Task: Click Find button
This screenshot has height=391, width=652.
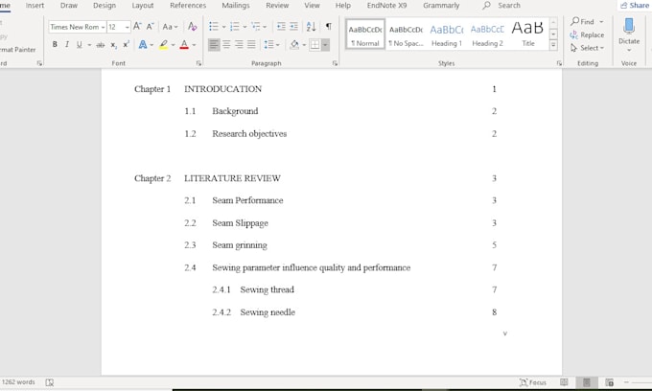Action: [582, 22]
